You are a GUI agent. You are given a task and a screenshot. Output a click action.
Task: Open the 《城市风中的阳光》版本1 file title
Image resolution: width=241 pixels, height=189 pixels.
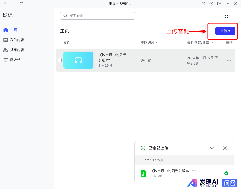point(112,58)
